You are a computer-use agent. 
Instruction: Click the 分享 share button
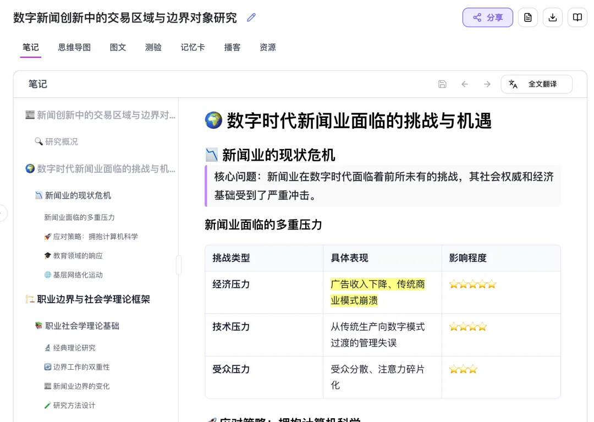[x=487, y=17]
